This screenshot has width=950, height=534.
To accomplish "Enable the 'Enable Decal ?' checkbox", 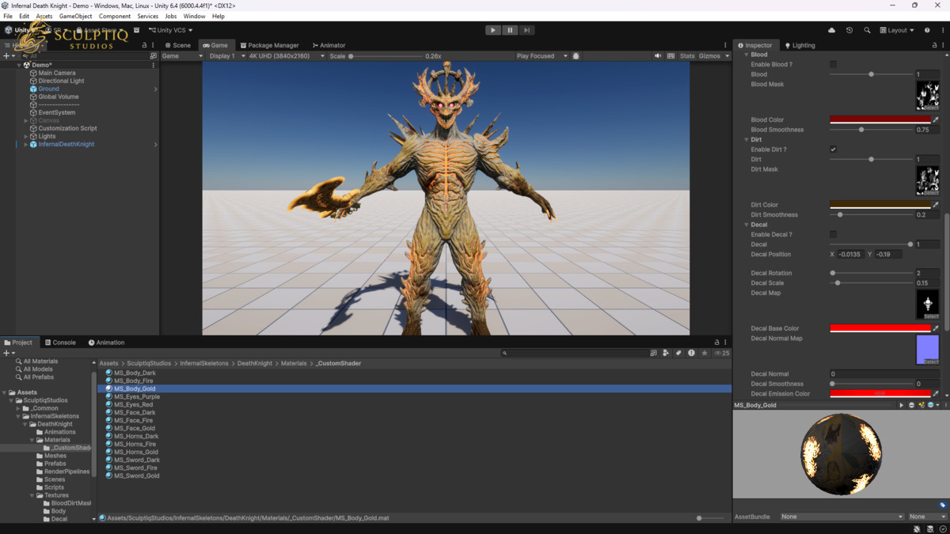I will click(833, 234).
